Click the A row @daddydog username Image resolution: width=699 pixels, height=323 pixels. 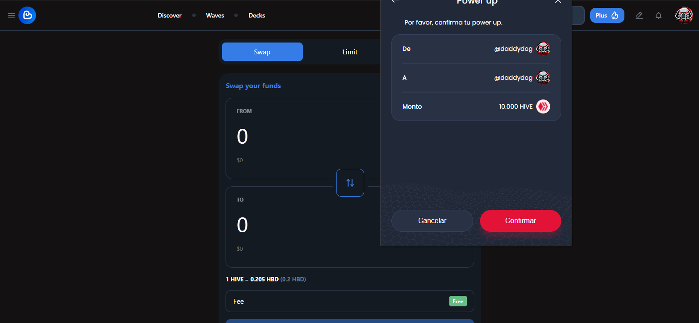tap(513, 78)
